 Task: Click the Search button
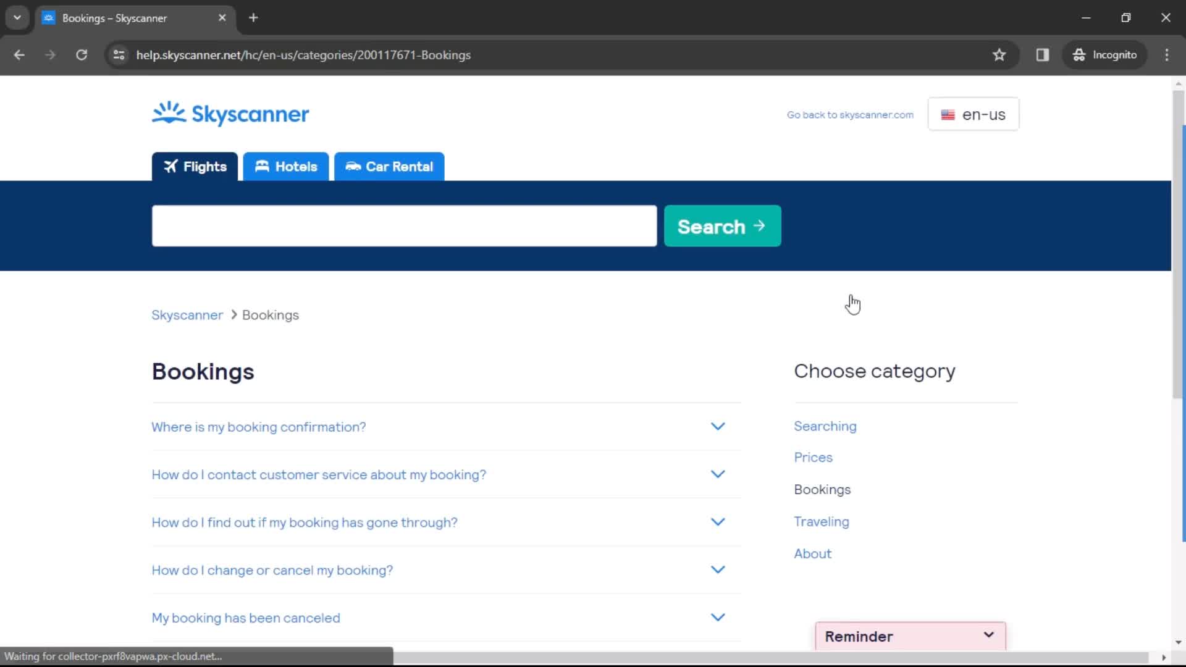point(721,227)
